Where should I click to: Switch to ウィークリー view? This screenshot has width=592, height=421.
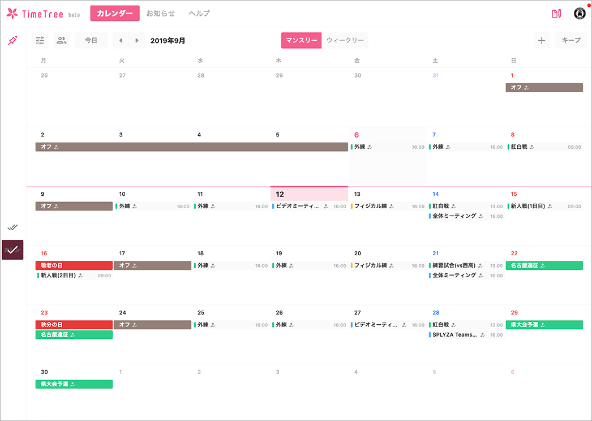click(345, 41)
